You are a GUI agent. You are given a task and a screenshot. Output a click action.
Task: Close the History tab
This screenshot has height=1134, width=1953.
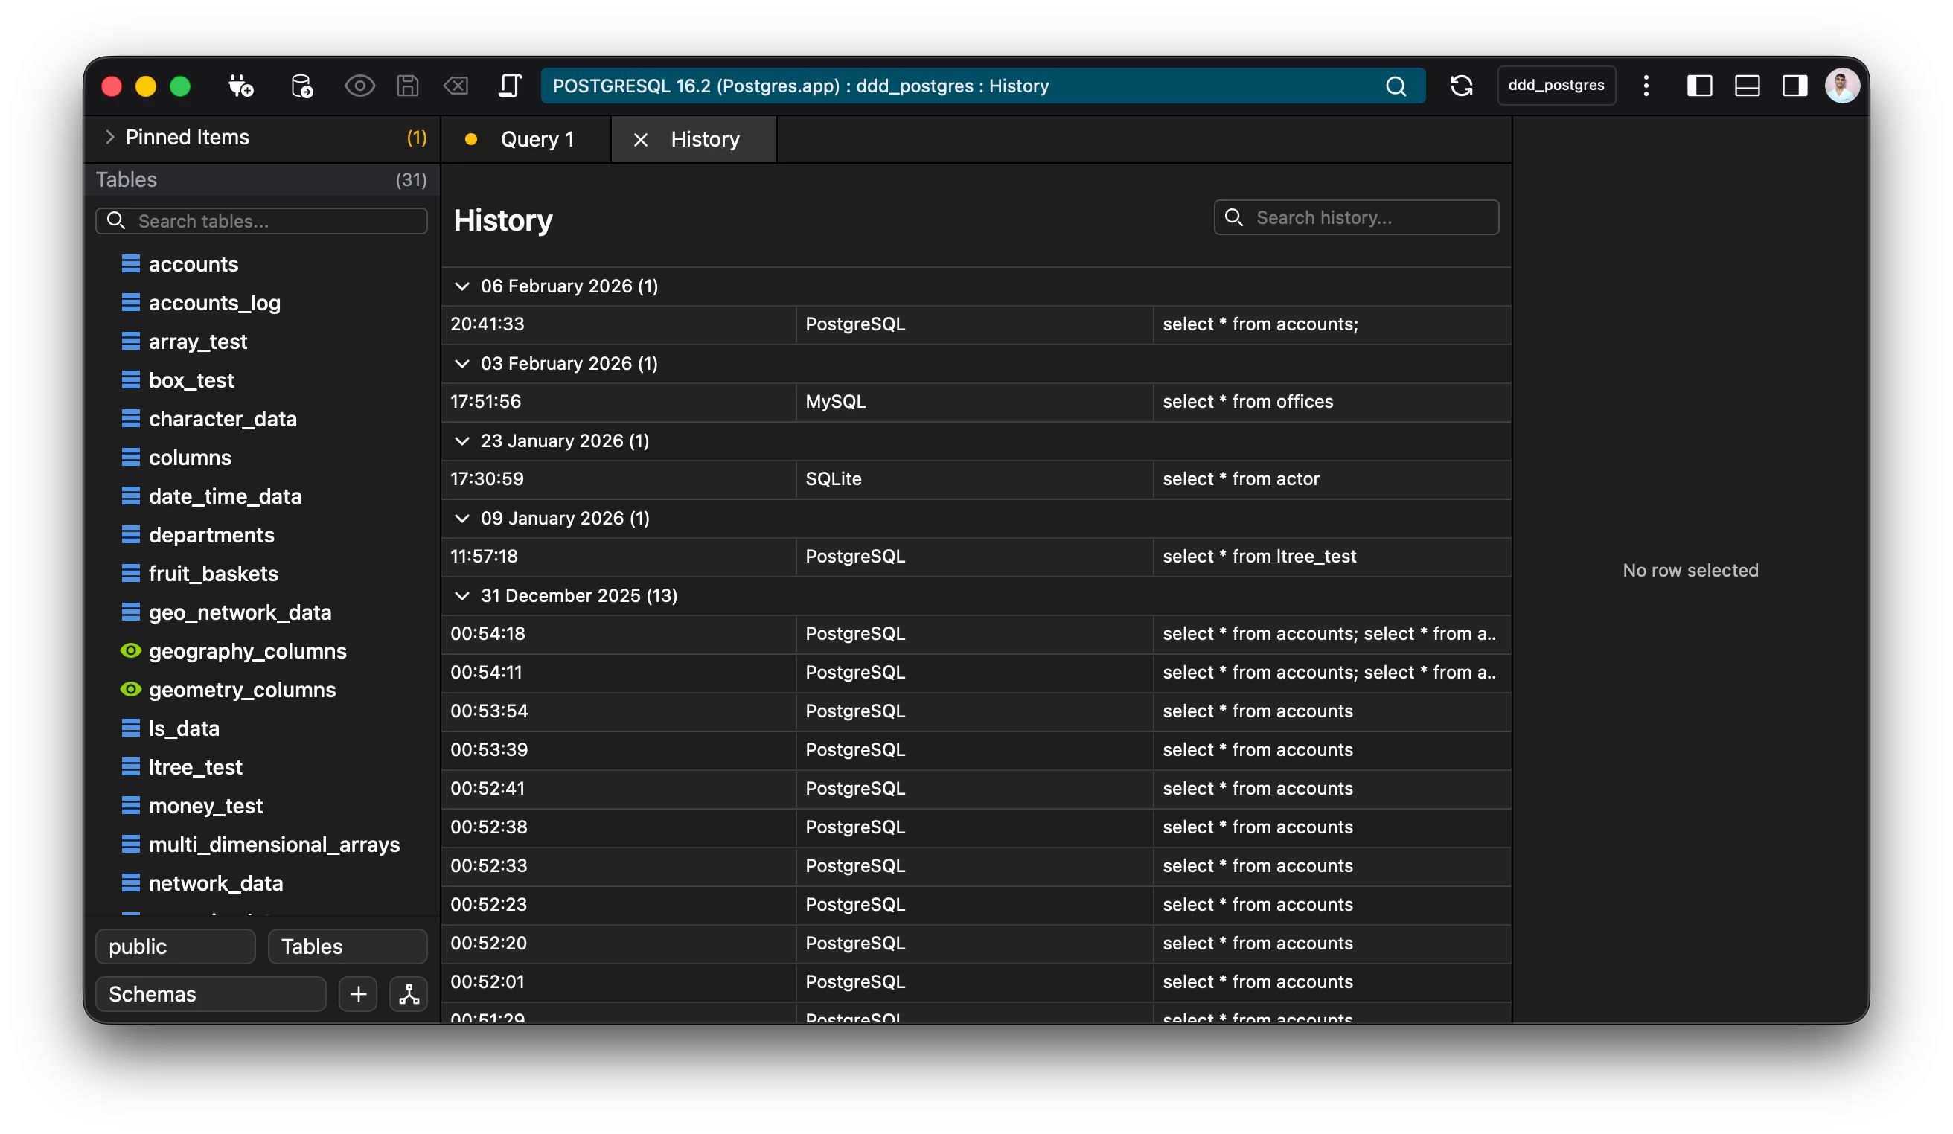(x=640, y=139)
